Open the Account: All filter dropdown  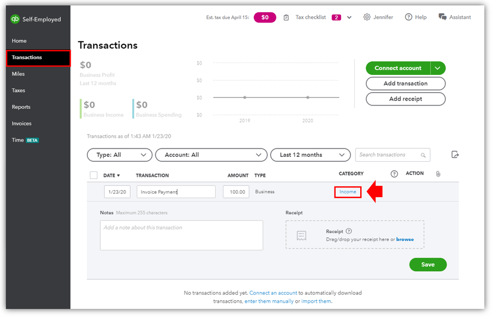pyautogui.click(x=211, y=155)
